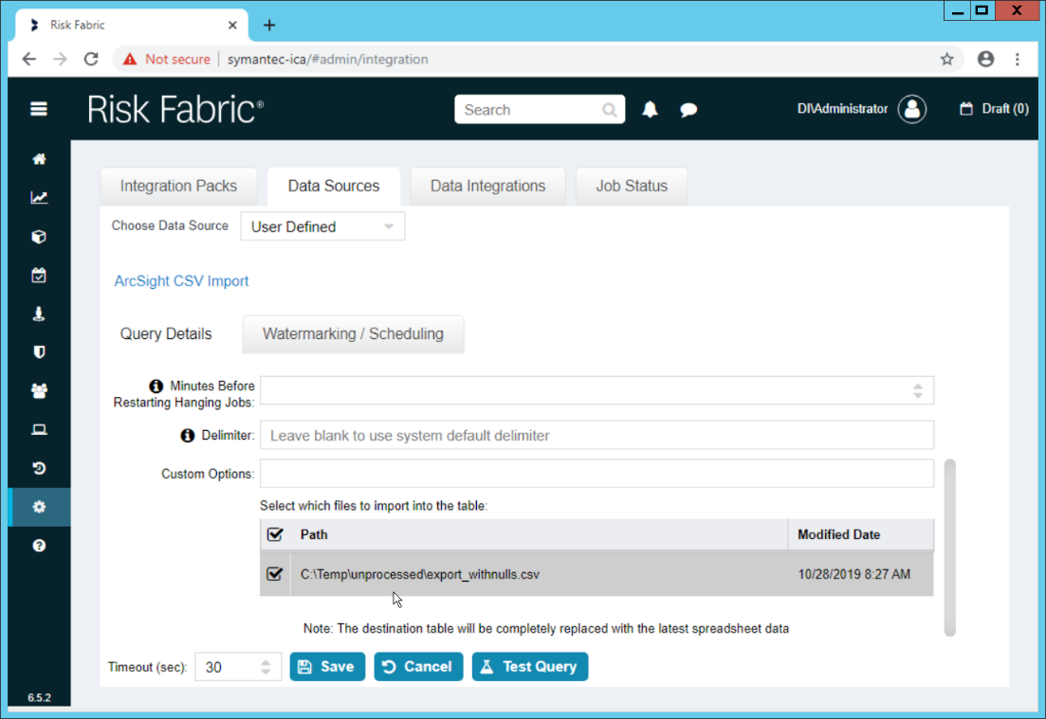Click the Minutes Before Restarting stepper arrows
The width and height of the screenshot is (1046, 719).
pos(917,390)
